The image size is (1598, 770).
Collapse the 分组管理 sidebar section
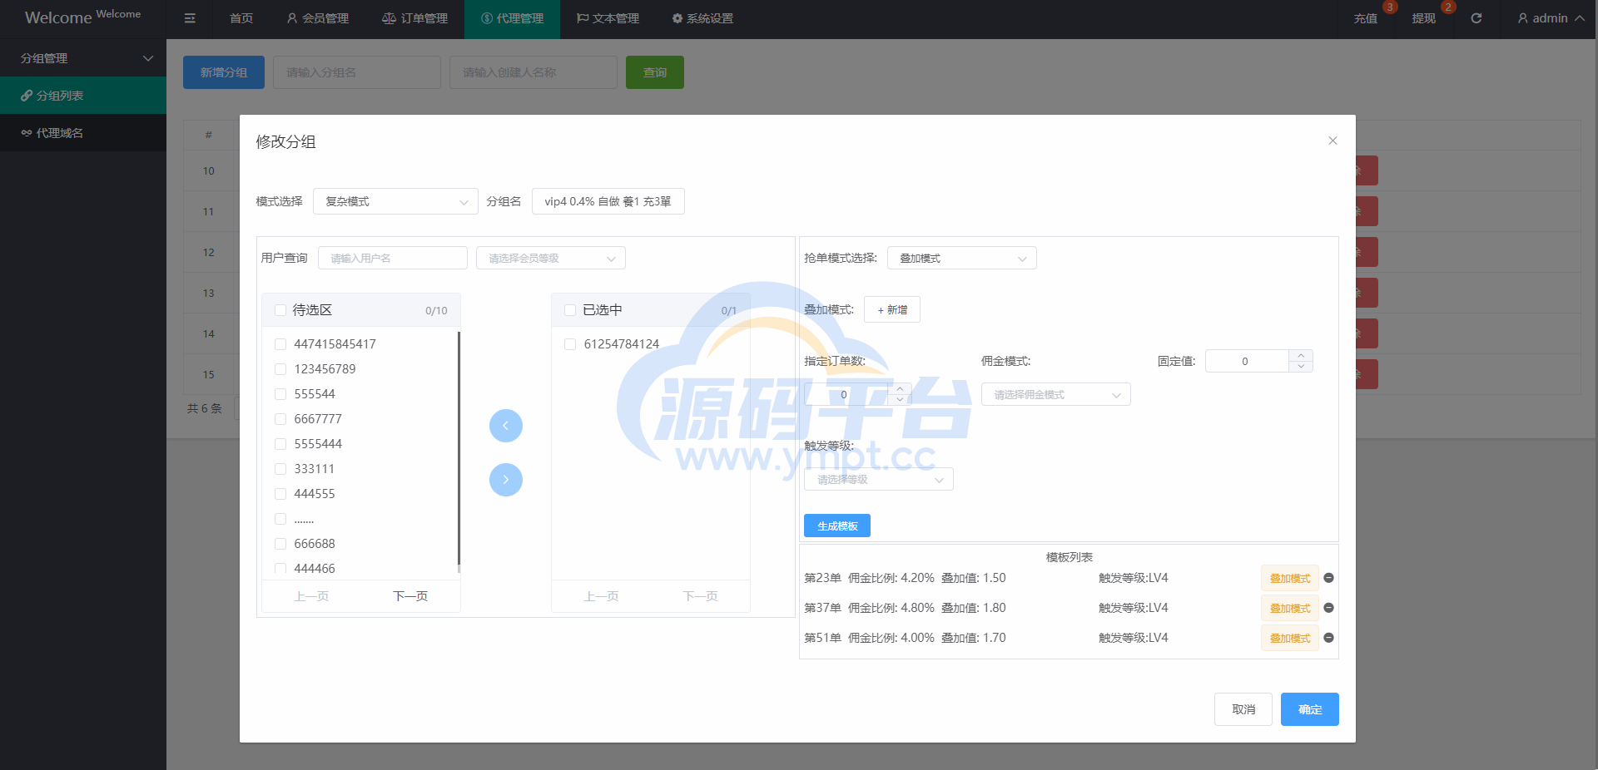[83, 58]
